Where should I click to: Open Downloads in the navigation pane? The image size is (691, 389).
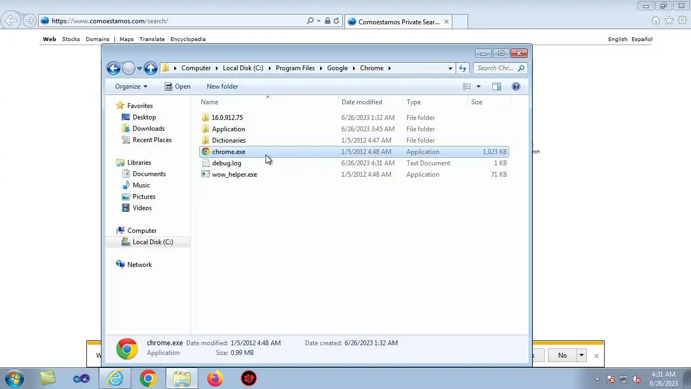point(148,129)
